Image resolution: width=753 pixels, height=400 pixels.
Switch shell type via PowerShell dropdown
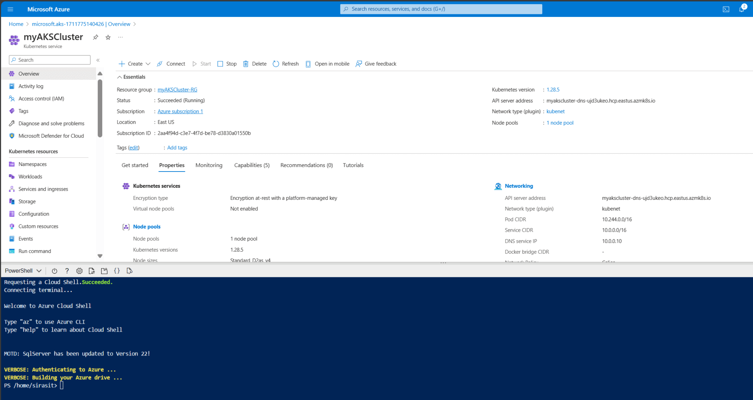pos(23,271)
